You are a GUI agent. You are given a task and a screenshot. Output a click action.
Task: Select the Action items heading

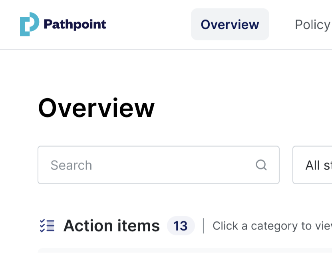click(111, 226)
